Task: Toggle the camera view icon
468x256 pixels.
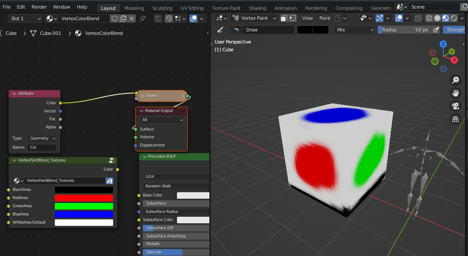Action: coord(455,106)
